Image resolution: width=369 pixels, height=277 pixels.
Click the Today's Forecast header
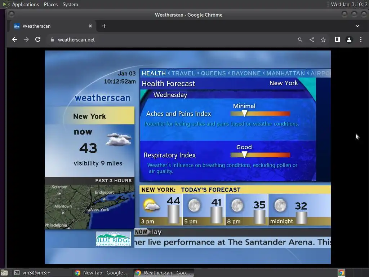click(x=211, y=190)
